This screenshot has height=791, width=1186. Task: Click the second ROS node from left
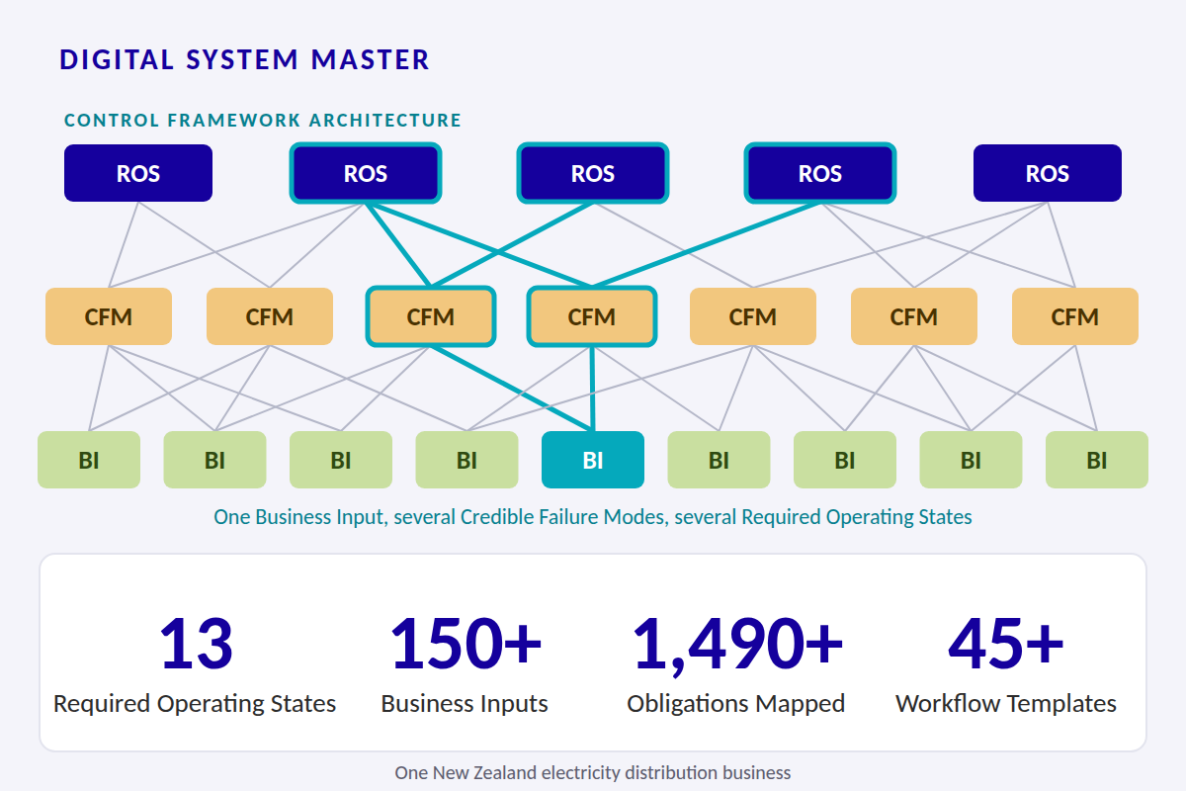click(x=366, y=173)
